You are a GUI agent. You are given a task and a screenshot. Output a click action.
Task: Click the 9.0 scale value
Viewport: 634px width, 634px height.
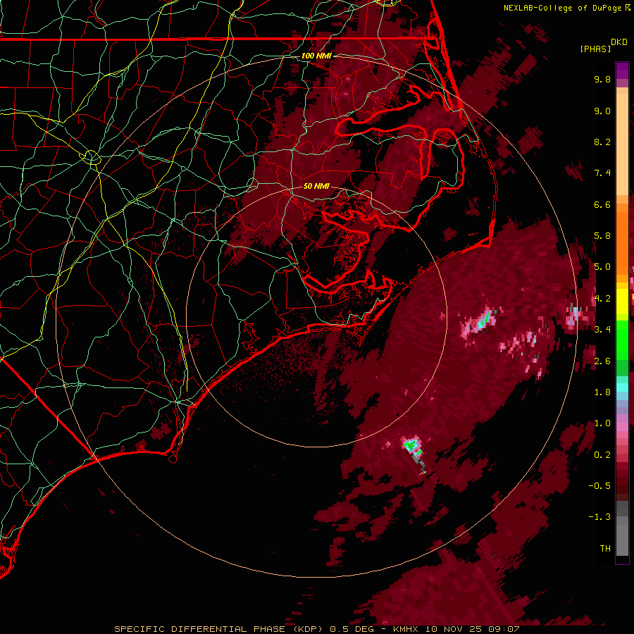pos(602,111)
